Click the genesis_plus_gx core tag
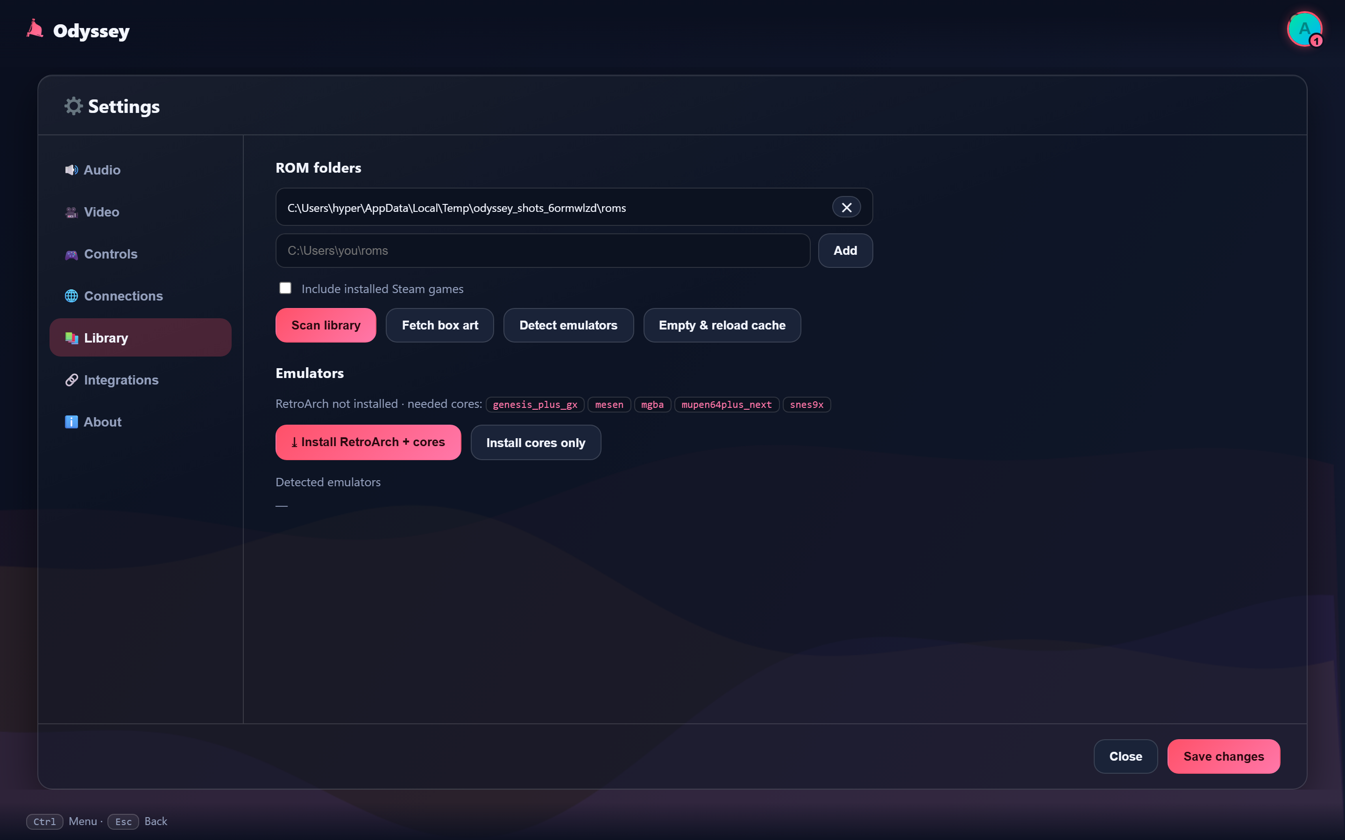This screenshot has width=1345, height=840. point(535,405)
